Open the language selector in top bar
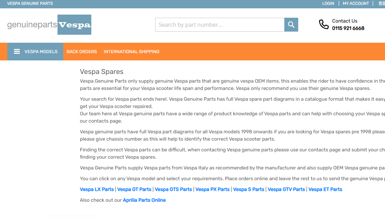 coord(382,3)
